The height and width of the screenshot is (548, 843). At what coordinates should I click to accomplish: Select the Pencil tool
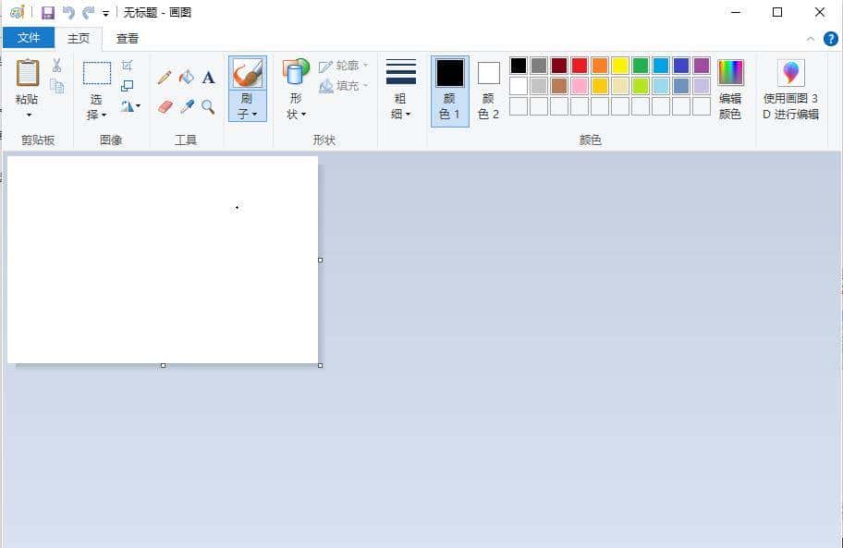coord(165,78)
